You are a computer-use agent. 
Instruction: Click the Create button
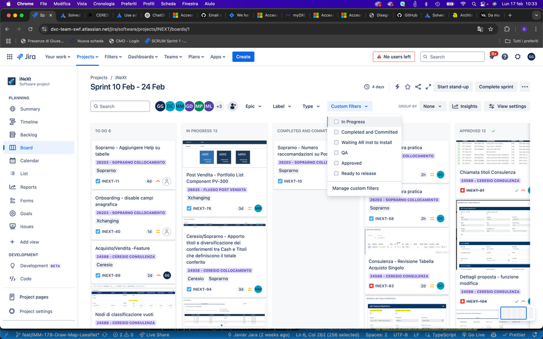click(x=243, y=56)
